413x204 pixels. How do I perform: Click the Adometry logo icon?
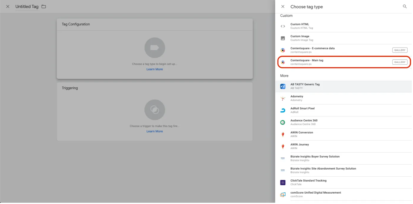click(283, 98)
